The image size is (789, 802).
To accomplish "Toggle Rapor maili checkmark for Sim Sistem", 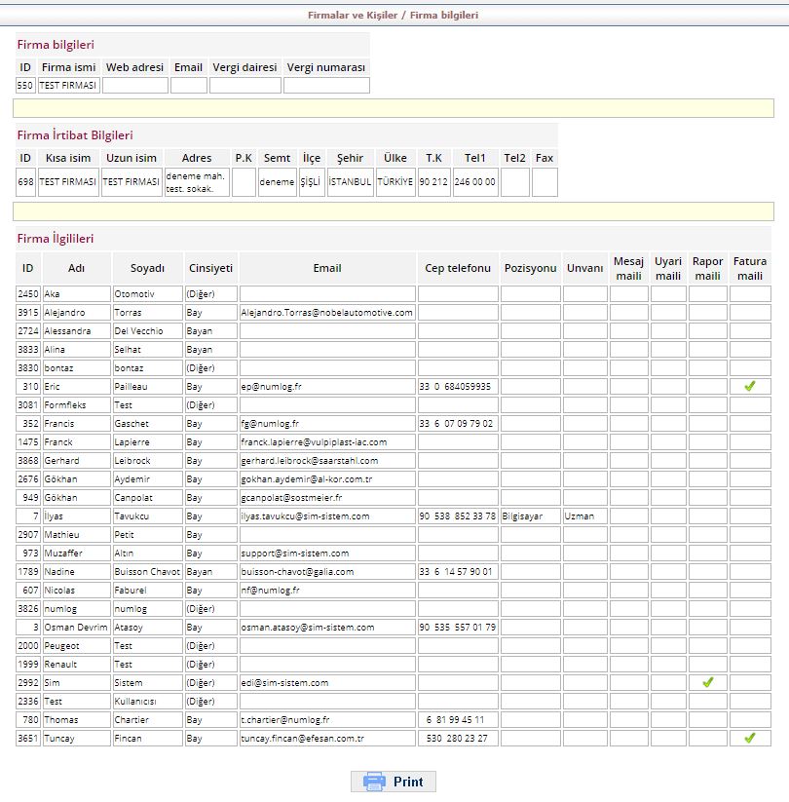I will (x=708, y=683).
